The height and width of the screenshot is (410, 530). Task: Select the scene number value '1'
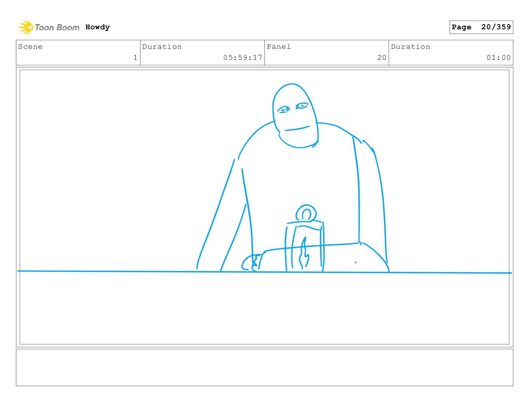click(x=136, y=58)
